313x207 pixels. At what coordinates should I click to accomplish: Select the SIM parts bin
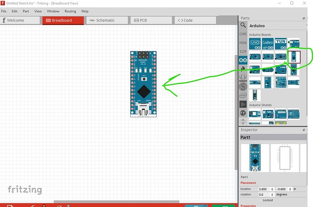coord(243,51)
